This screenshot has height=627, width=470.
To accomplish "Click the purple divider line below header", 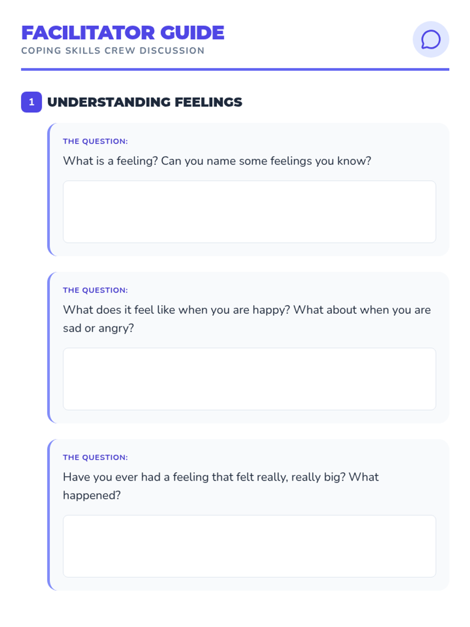I will coord(235,69).
